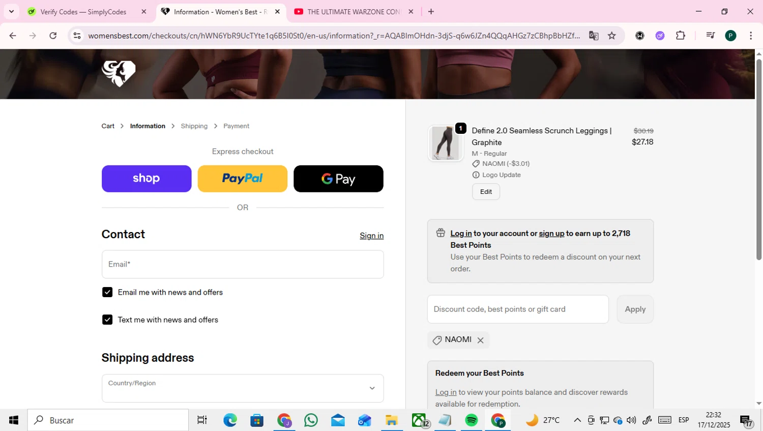Open the media control icon in toolbar

click(710, 36)
